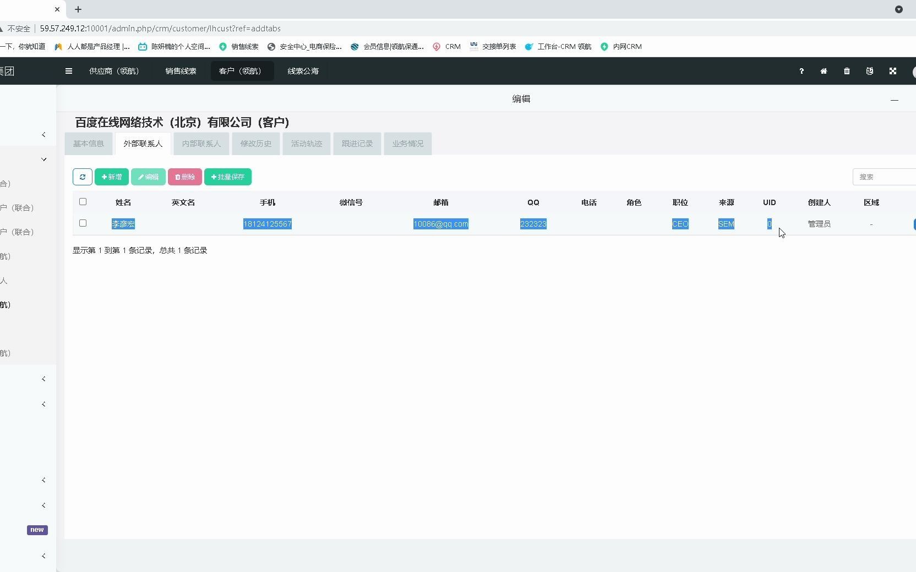Viewport: 916px width, 572px height.
Task: Click the 创建人 column header
Action: pos(819,202)
